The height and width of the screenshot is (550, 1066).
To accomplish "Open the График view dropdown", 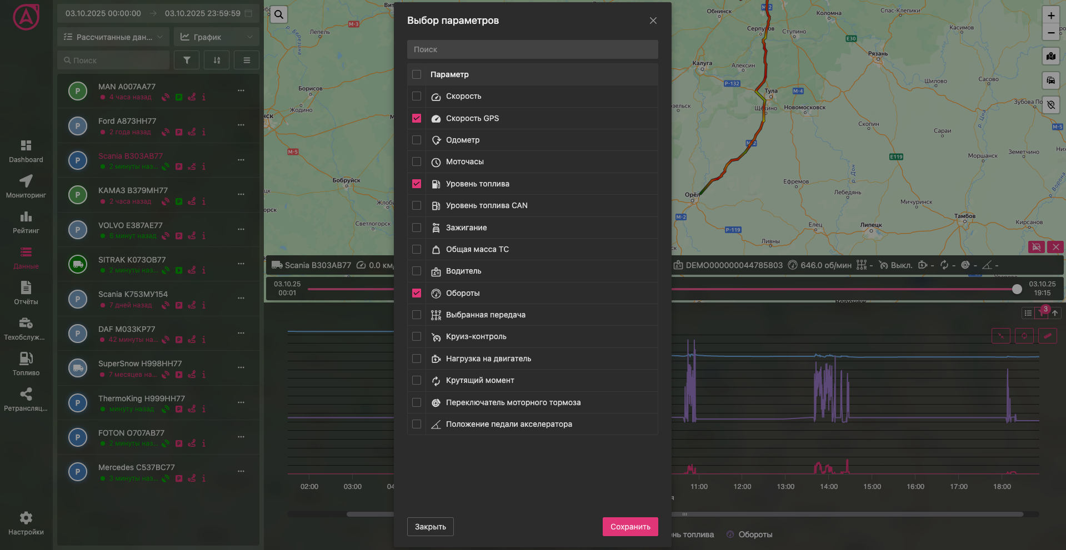I will point(216,37).
